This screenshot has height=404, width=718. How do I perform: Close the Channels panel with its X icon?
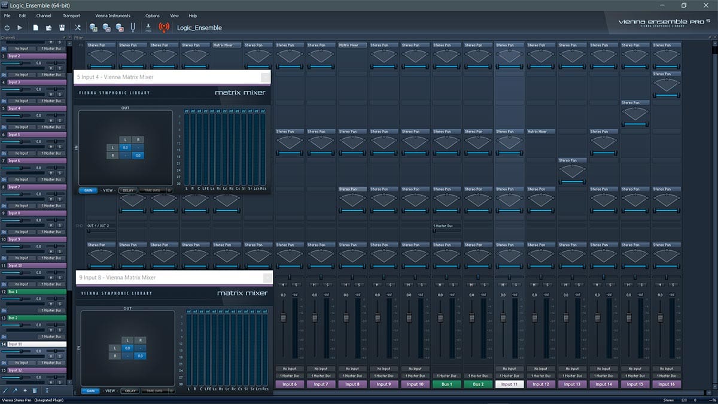coord(69,37)
